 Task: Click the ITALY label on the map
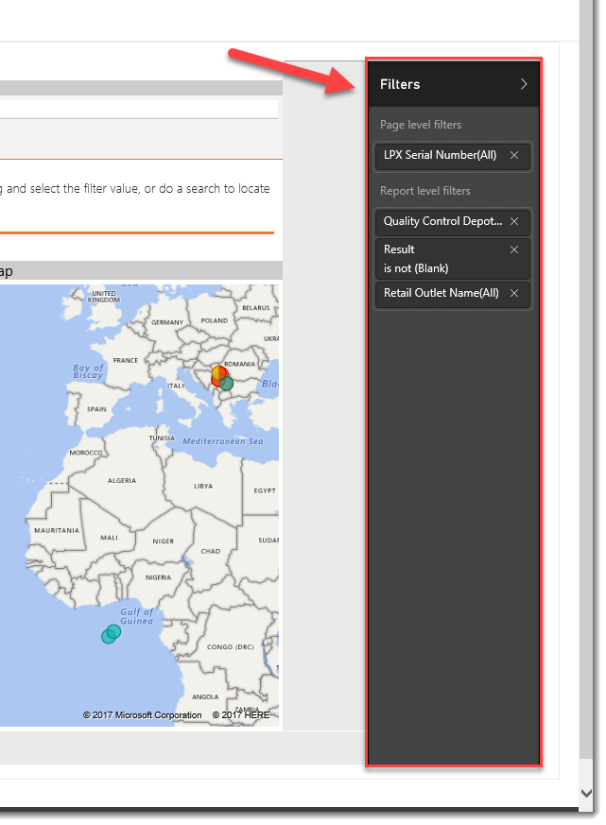(177, 386)
